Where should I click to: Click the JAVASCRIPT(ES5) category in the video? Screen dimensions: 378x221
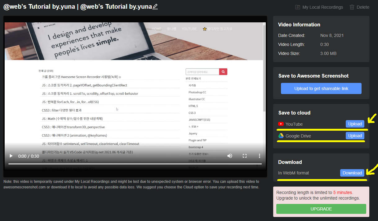(199, 120)
